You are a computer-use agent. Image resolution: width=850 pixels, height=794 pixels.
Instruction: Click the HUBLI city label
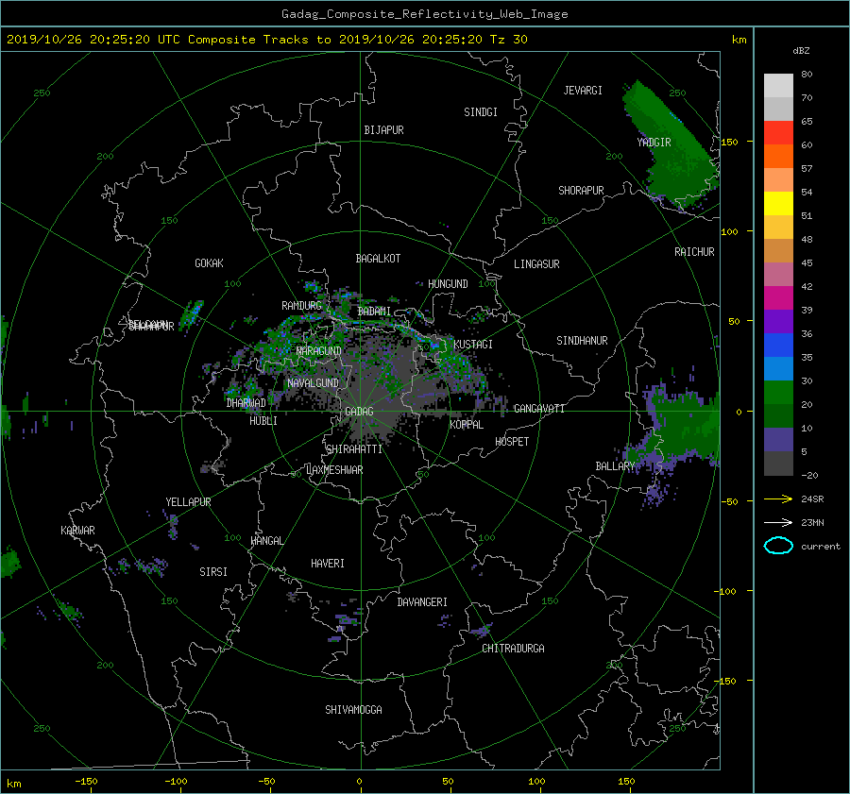click(x=263, y=421)
